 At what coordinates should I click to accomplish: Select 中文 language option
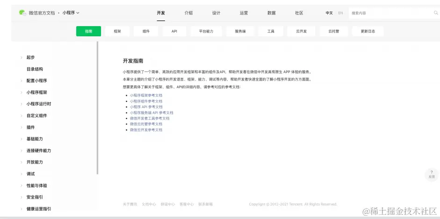point(329,13)
